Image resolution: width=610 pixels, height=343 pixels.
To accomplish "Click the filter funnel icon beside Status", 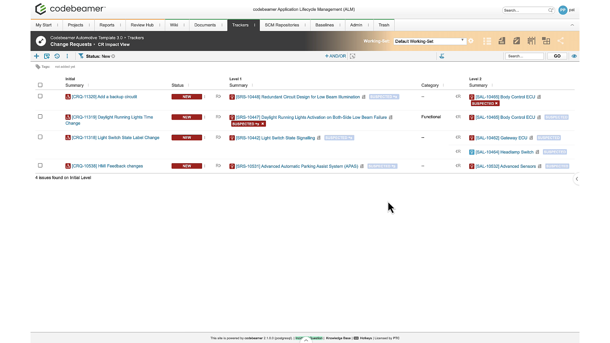I will coord(81,56).
